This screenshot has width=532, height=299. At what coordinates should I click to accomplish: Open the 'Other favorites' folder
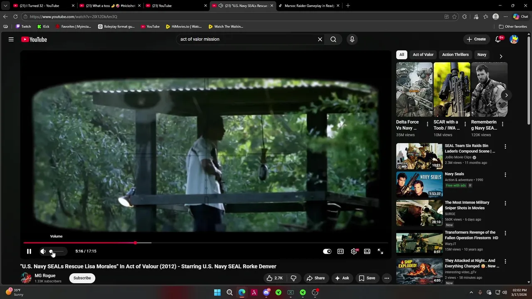tap(513, 27)
